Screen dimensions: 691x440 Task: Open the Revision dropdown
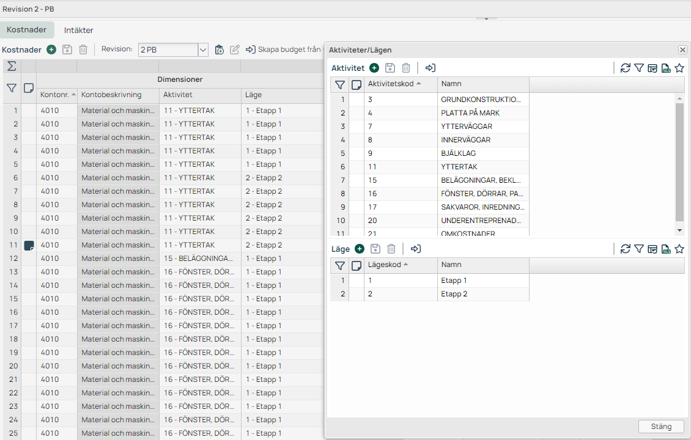pos(203,50)
